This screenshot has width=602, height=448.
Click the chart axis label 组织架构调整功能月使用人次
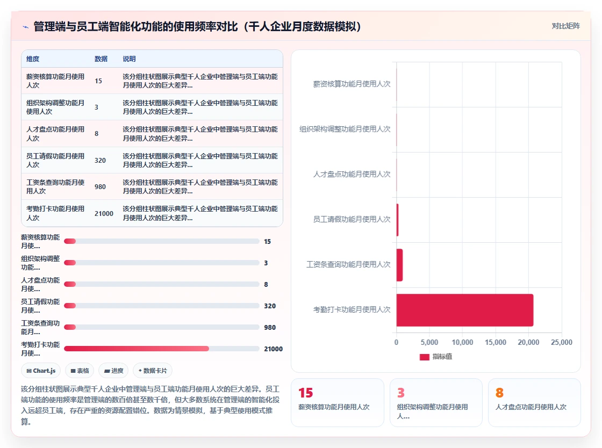(345, 129)
